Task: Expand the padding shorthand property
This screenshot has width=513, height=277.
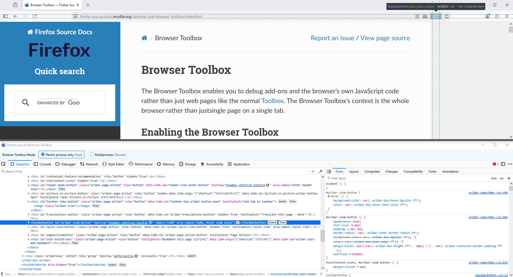Action: [x=348, y=229]
